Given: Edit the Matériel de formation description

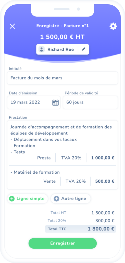Looking at the screenshot, I should click(35, 172).
